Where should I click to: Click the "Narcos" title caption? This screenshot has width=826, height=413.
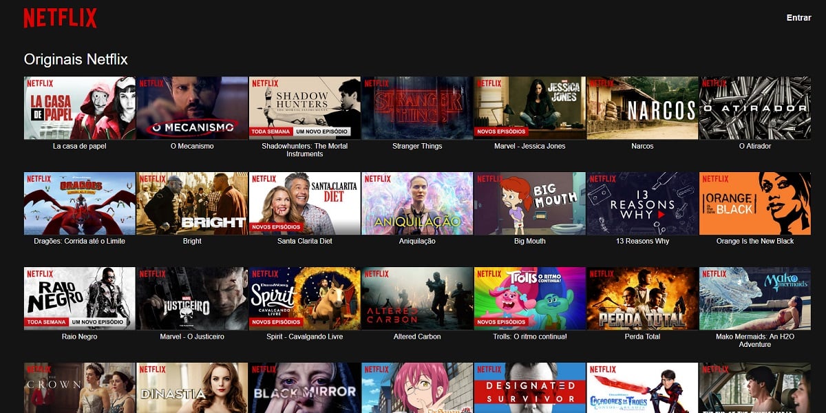tap(642, 146)
